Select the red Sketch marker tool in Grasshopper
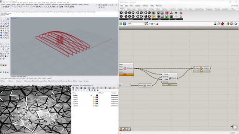 pyautogui.click(x=157, y=24)
